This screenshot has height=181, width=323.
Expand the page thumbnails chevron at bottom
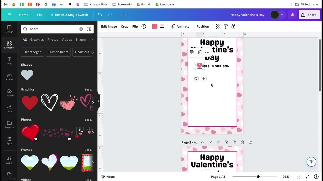(209, 171)
